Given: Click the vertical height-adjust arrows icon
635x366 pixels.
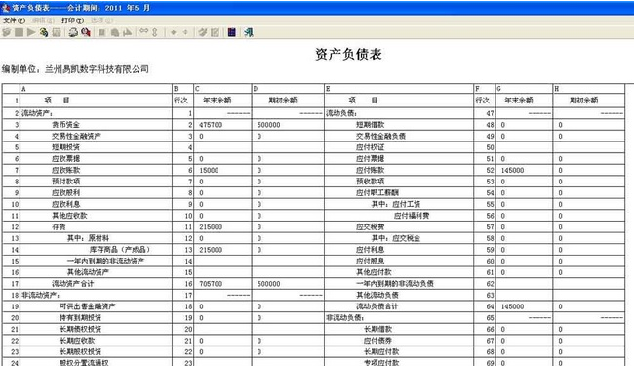Looking at the screenshot, I should 155,32.
